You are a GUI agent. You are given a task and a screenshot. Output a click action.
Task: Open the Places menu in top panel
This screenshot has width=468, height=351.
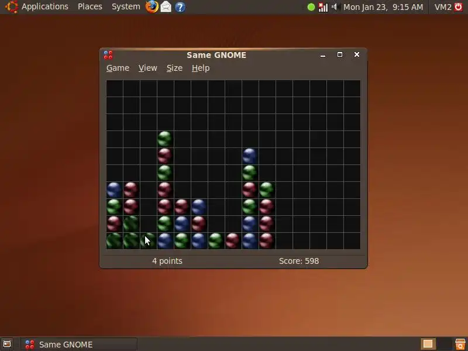coord(90,6)
